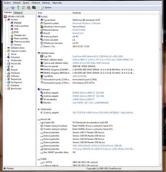Open Internet Explorer version 9.0.8112.16421 link
The height and width of the screenshot is (172, 166).
(79, 30)
